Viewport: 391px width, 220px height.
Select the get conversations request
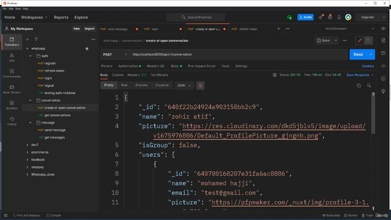point(57,116)
